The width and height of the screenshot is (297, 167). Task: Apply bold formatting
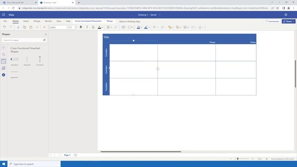pos(81,27)
